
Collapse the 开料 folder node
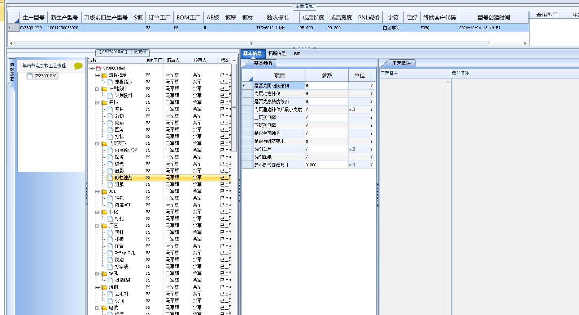pos(97,102)
